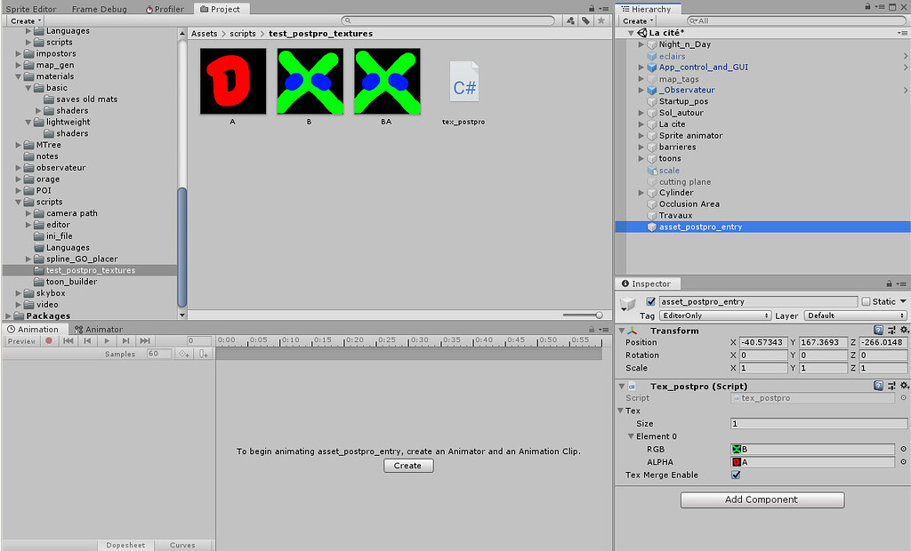Select the record button in the Animation panel
Viewport: 911px width, 551px height.
click(49, 340)
